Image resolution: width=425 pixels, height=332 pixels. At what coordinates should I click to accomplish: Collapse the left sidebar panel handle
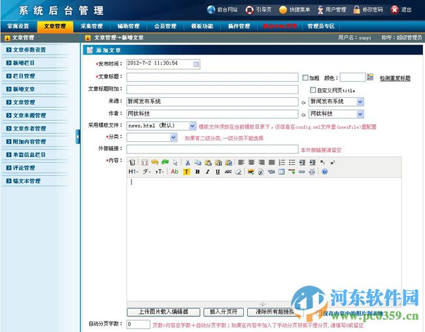tap(78, 137)
